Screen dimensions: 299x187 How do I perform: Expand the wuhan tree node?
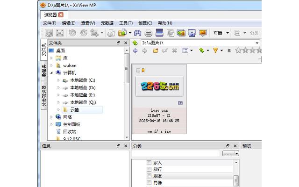pos(51,65)
